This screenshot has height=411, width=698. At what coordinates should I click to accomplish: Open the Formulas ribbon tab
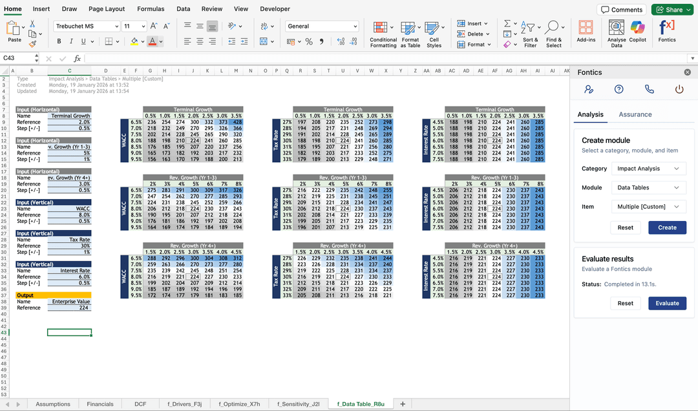tap(151, 9)
